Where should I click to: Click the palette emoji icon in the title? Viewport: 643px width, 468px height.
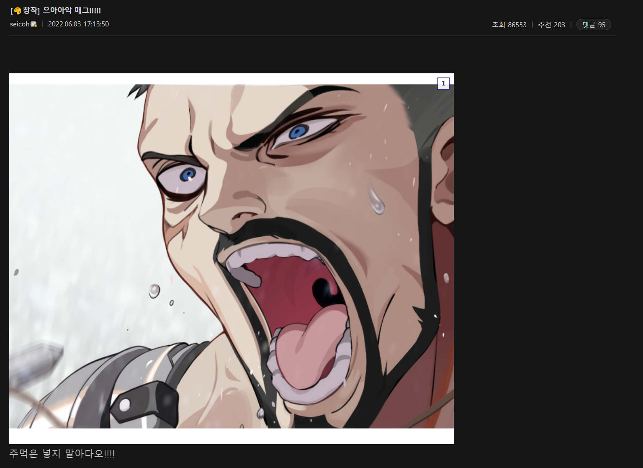(18, 11)
